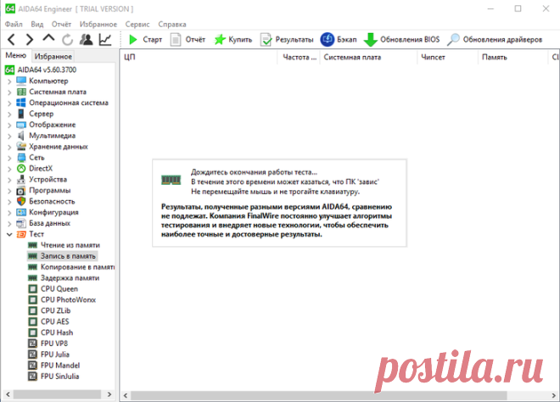
Task: Select the FPU Julia benchmark
Action: [48, 355]
